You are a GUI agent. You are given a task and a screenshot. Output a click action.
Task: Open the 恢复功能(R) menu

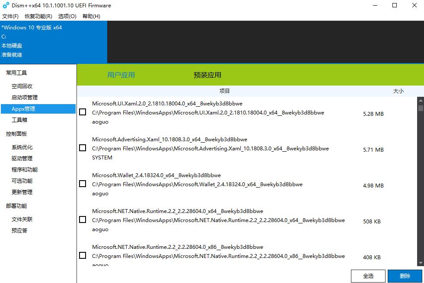coord(38,16)
